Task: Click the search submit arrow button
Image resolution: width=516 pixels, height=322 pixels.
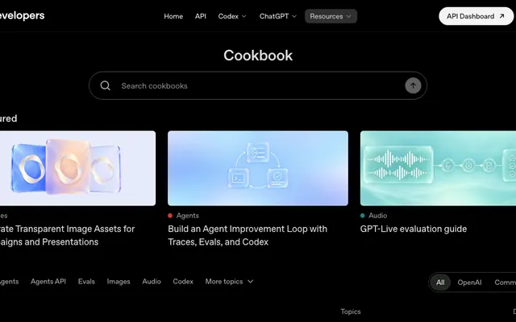Action: tap(413, 86)
